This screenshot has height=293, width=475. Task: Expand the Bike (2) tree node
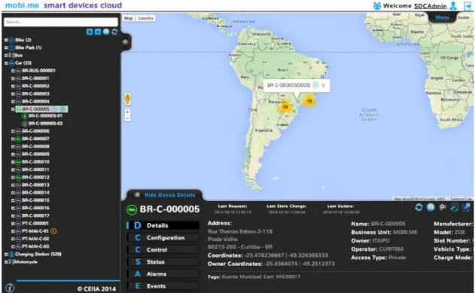point(6,40)
